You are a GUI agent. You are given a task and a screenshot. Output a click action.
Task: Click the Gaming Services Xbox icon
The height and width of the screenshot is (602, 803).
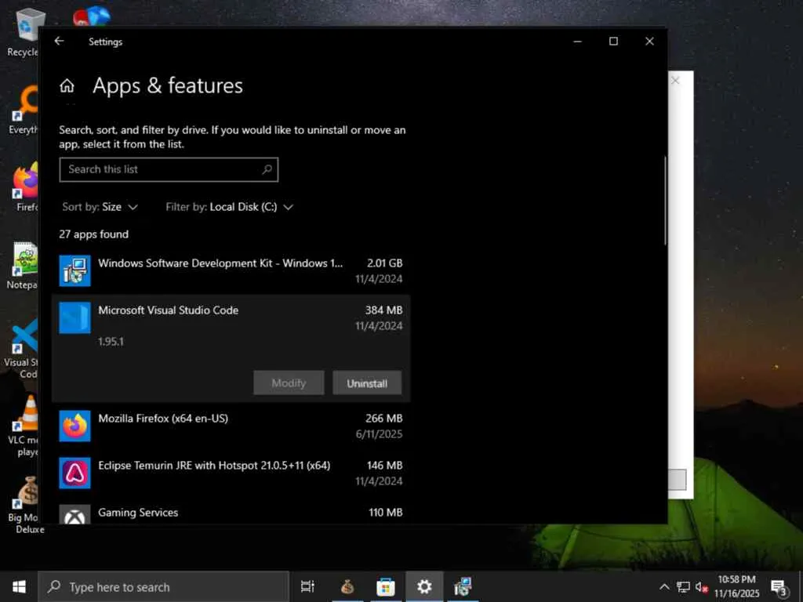[74, 515]
